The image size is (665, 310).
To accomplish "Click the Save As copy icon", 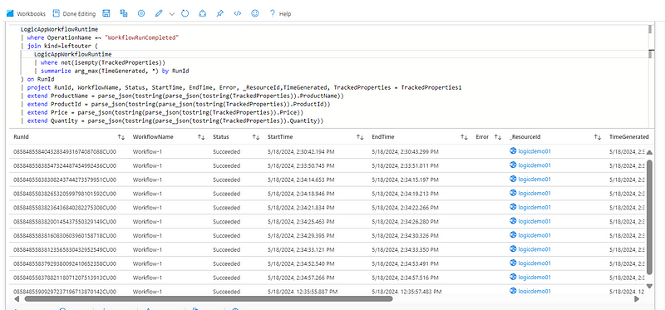I will click(x=124, y=13).
